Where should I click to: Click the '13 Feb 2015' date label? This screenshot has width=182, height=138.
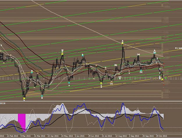click(x=13, y=136)
